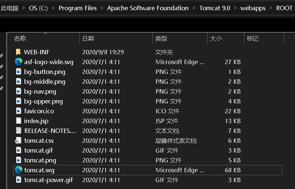
Task: Open Program Files breadcrumb segment
Action: pos(78,8)
